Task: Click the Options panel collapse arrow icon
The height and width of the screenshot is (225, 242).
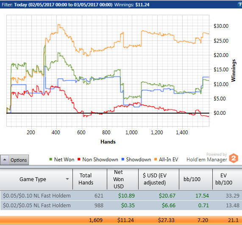Action: pyautogui.click(x=5, y=160)
